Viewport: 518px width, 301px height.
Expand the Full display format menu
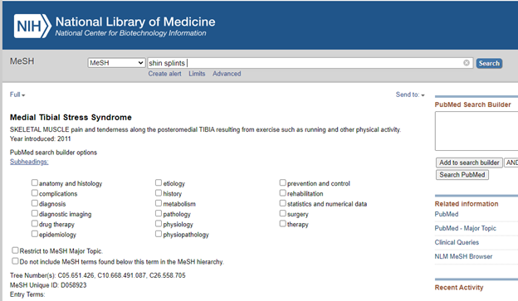point(17,95)
